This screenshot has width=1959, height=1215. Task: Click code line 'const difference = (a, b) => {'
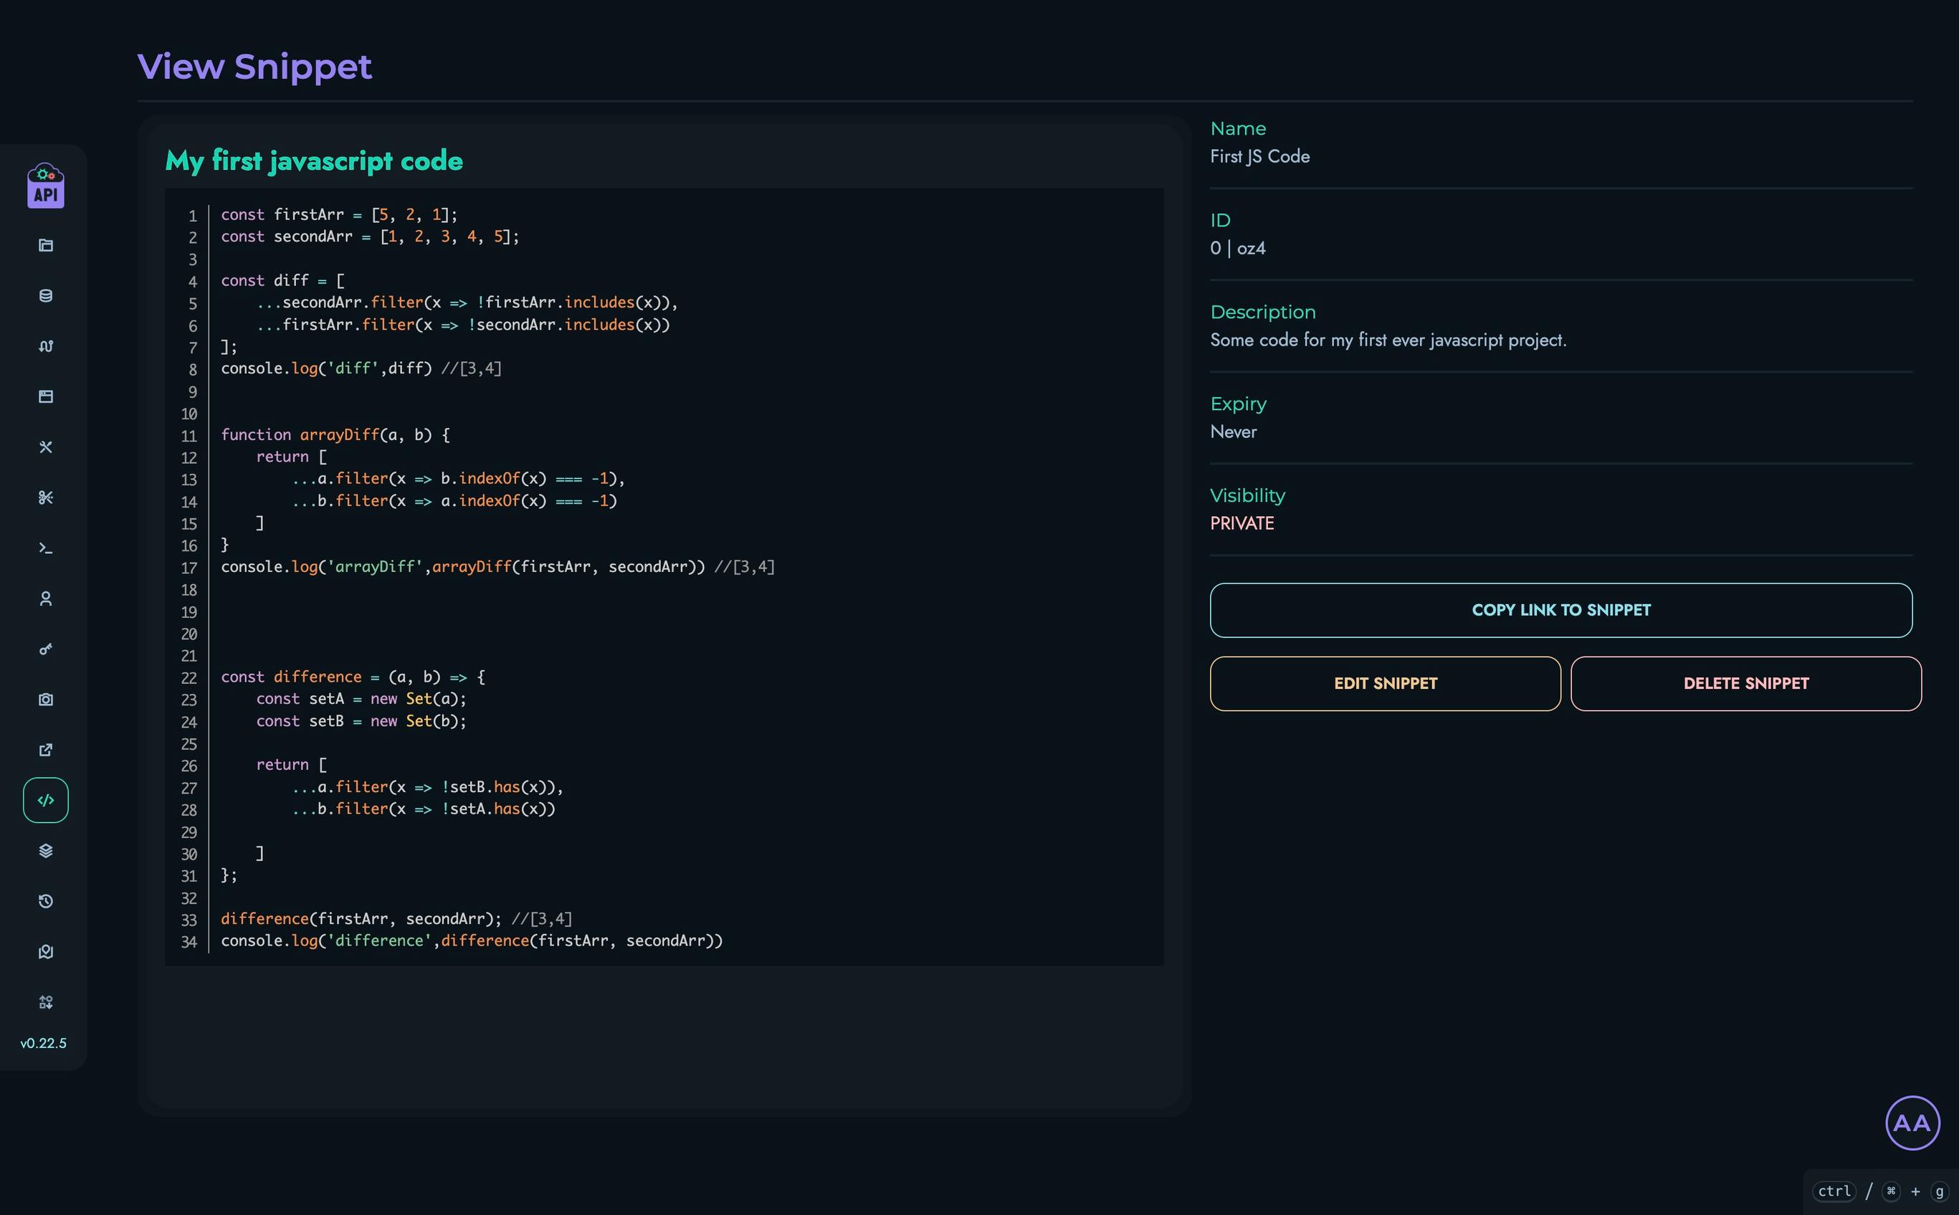pyautogui.click(x=353, y=677)
